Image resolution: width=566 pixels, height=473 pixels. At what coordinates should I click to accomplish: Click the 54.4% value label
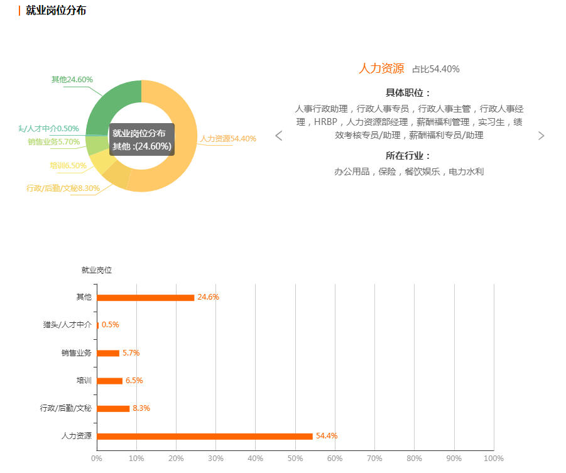click(327, 436)
